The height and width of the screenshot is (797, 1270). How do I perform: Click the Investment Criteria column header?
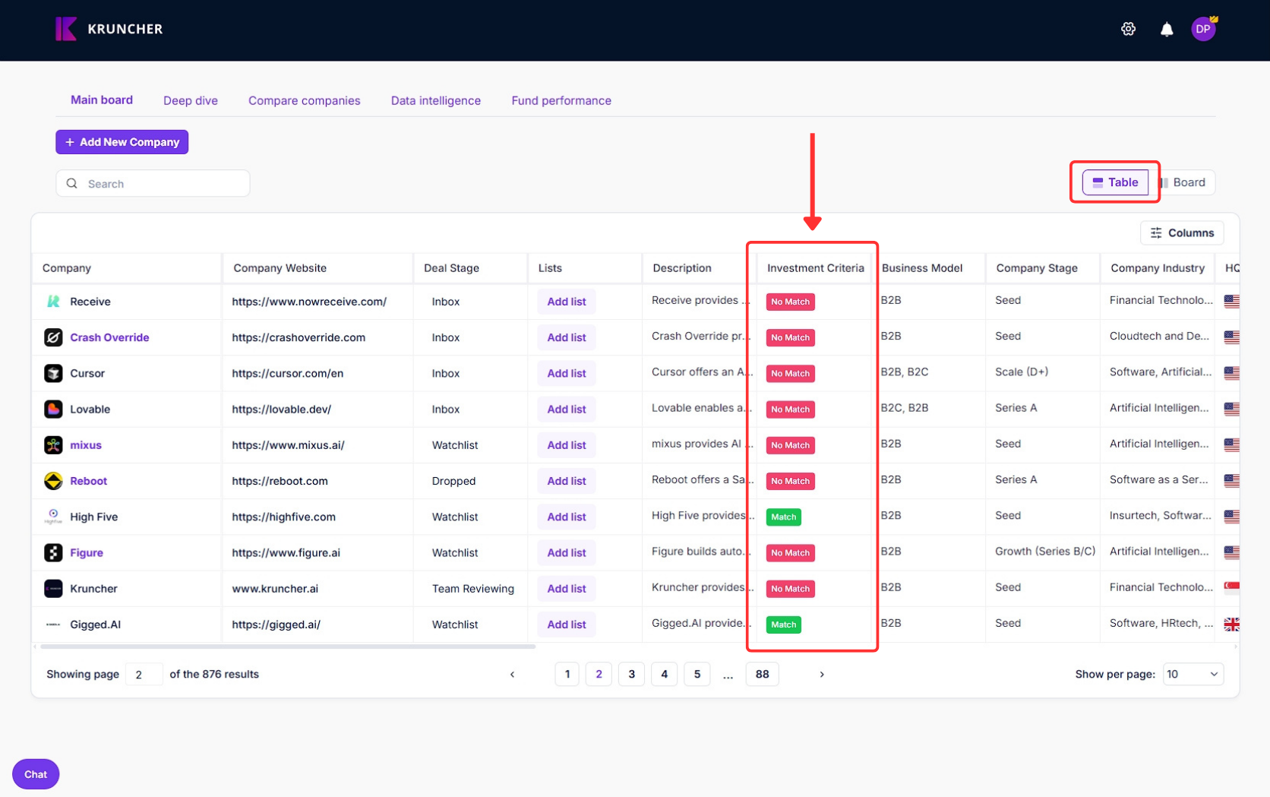coord(815,267)
